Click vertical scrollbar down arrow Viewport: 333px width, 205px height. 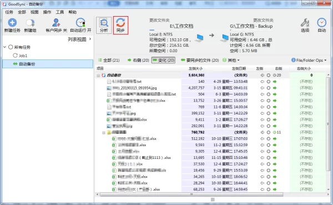[329, 189]
